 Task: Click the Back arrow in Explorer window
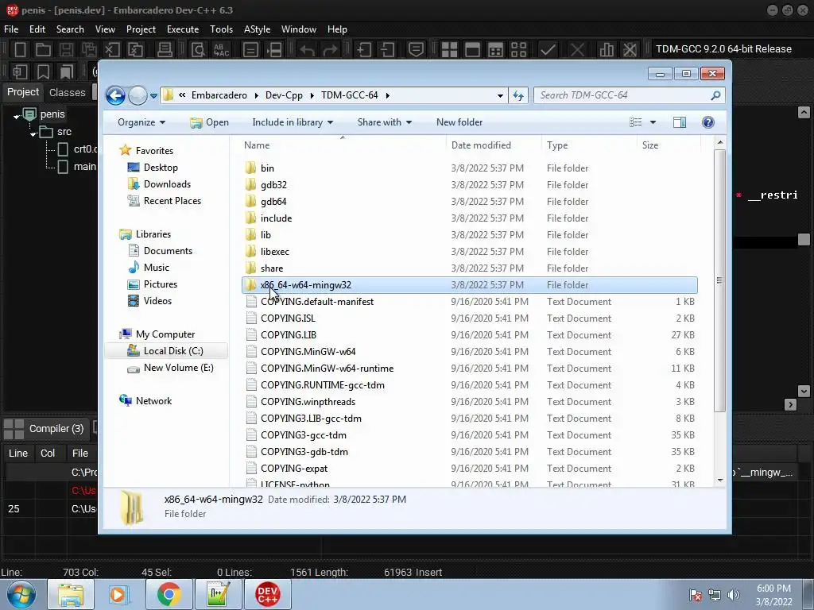115,95
